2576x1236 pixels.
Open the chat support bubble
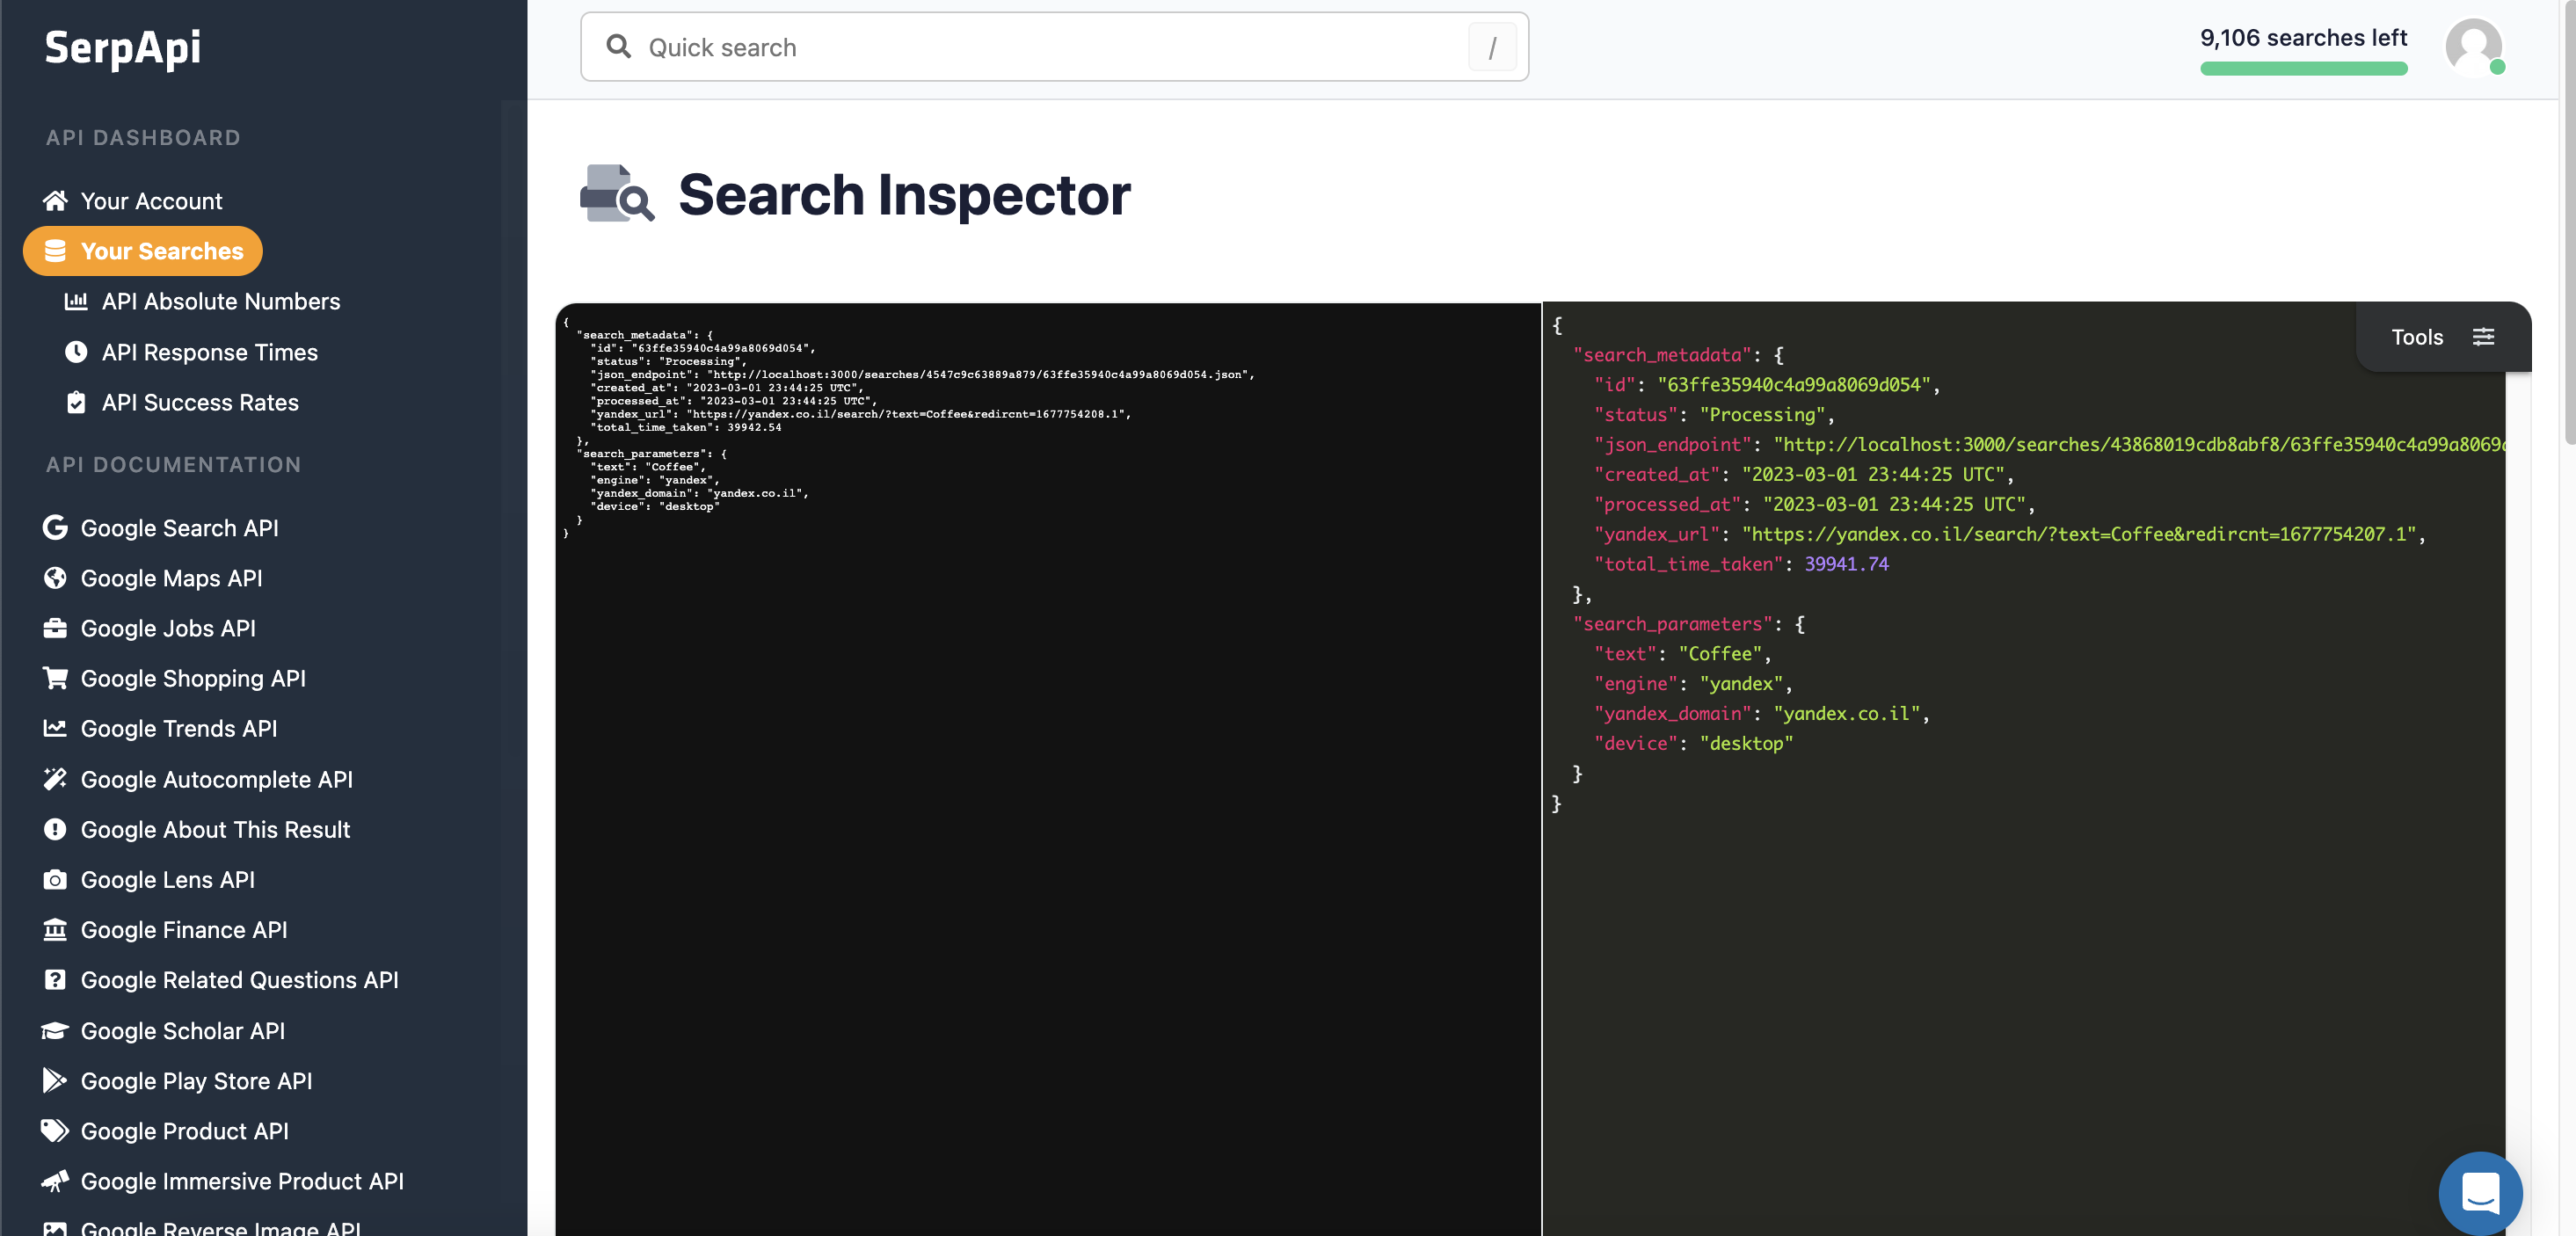point(2479,1193)
